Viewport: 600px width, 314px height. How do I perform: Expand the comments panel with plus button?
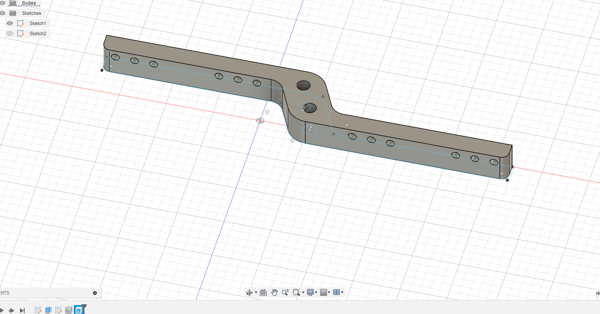[95, 293]
